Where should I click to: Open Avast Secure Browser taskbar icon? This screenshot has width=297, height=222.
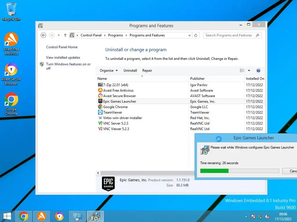pos(59,216)
